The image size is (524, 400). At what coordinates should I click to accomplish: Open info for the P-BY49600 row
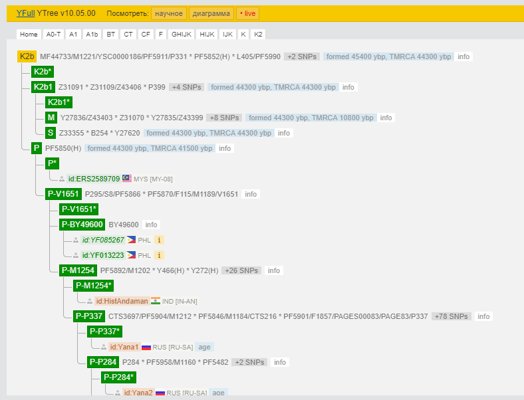pyautogui.click(x=151, y=225)
